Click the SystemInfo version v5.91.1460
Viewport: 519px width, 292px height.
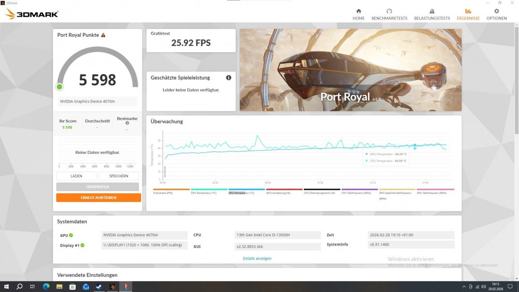pos(411,245)
